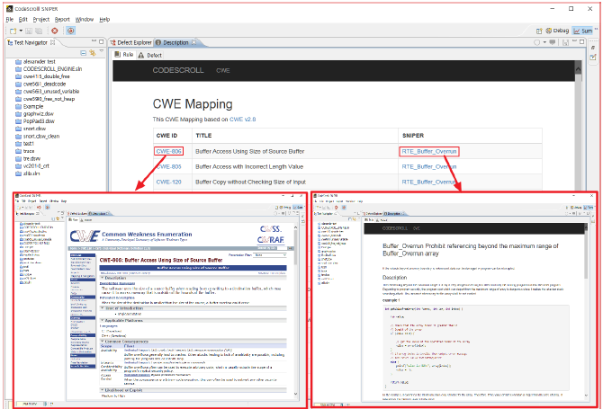Open the Report menu
This screenshot has height=409, width=603.
(x=62, y=19)
